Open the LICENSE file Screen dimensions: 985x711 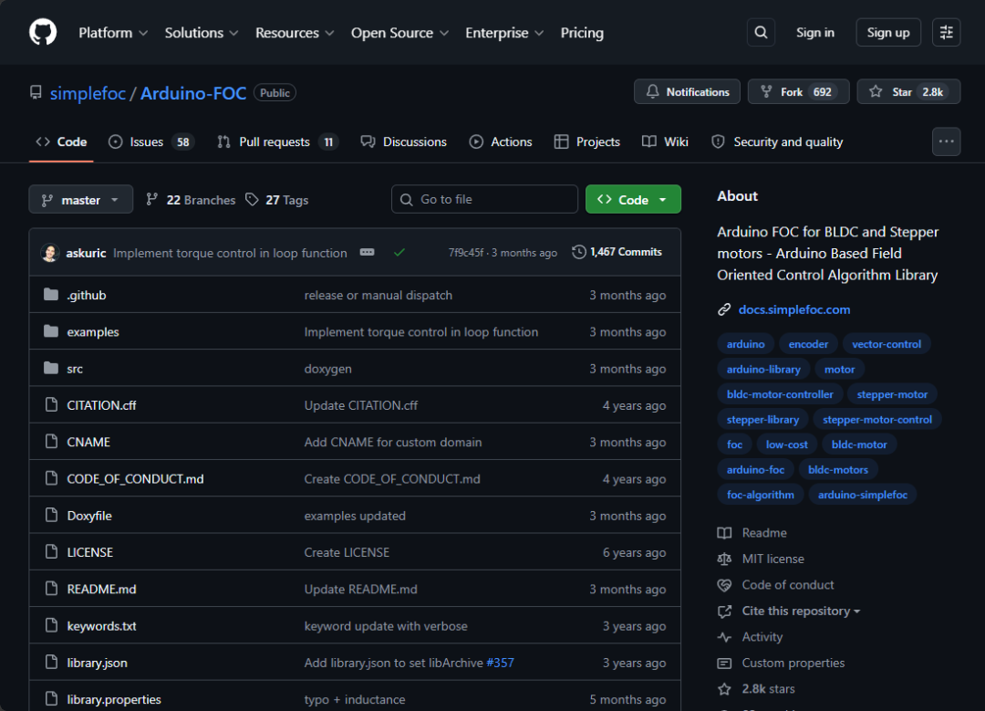(89, 552)
